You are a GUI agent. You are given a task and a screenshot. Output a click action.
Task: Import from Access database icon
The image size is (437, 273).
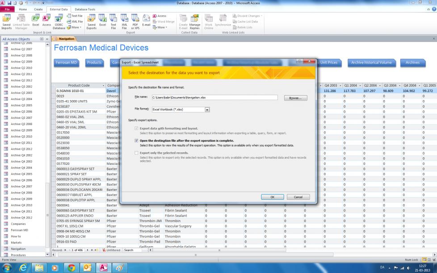point(46,21)
